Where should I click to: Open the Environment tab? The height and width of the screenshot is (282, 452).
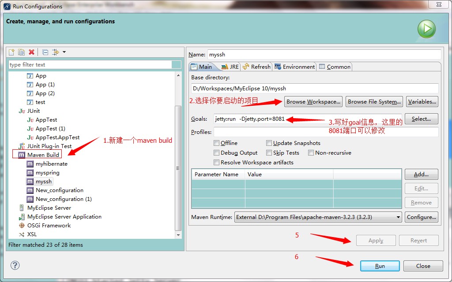coord(294,67)
